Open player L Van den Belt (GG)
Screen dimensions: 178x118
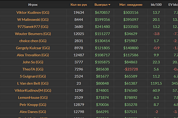(x=33, y=83)
